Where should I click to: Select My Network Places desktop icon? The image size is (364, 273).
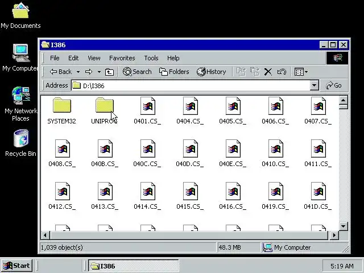pos(20,104)
